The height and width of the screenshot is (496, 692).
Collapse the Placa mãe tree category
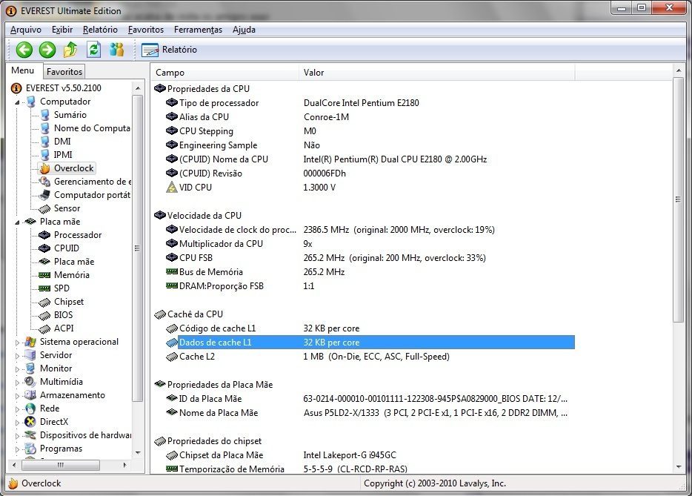pos(17,222)
